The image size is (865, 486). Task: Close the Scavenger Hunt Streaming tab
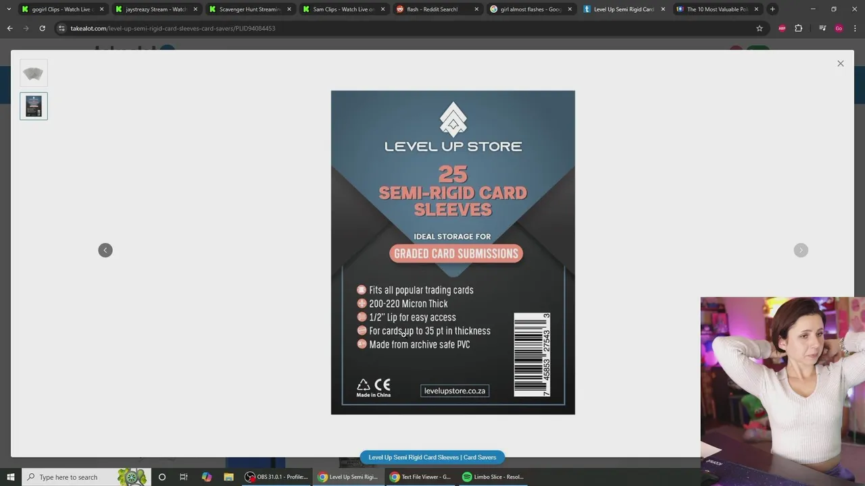click(289, 9)
